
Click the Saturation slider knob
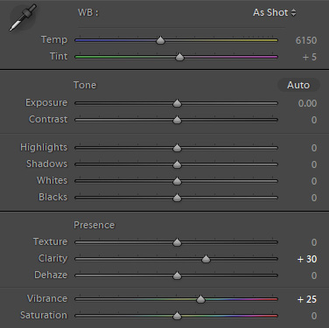177,316
